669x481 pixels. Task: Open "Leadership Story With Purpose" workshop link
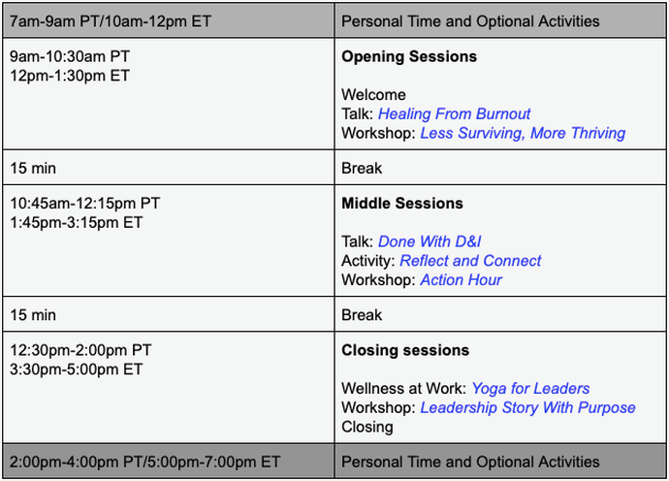pos(527,407)
